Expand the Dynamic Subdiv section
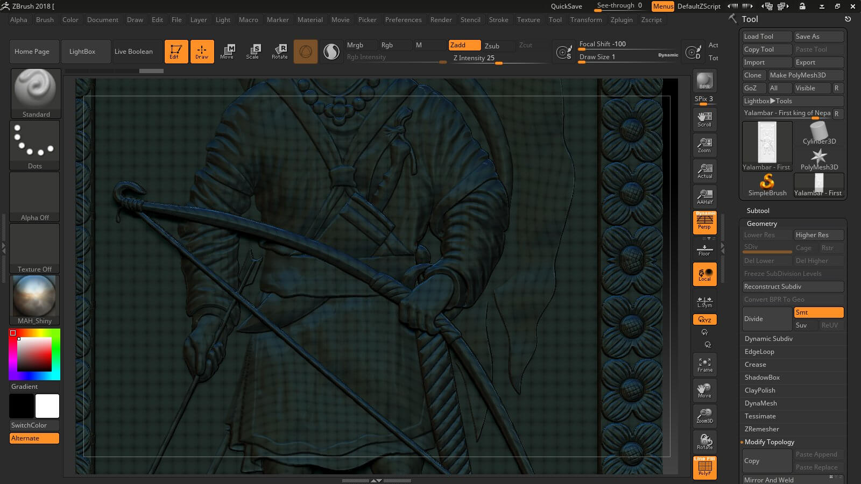This screenshot has height=484, width=861. pos(768,339)
